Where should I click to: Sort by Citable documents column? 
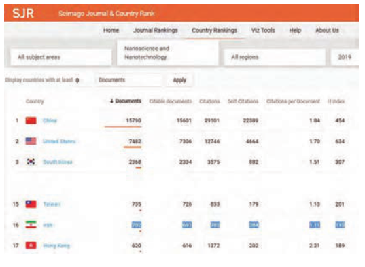coord(171,101)
